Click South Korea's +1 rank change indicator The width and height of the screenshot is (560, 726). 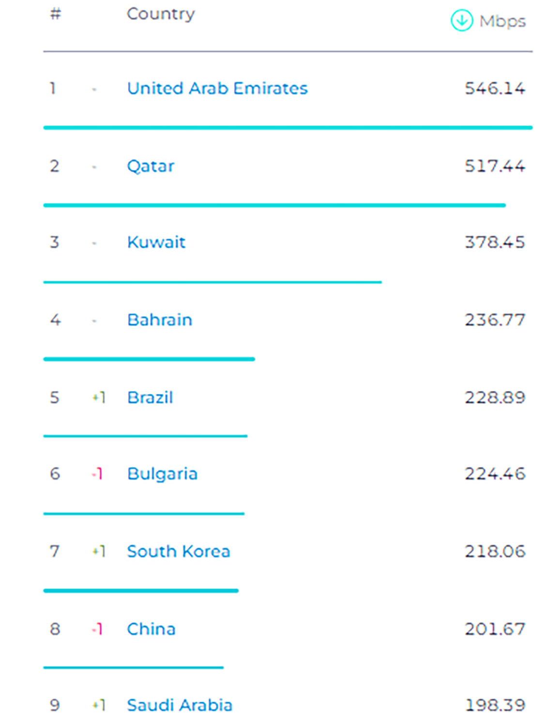pos(99,551)
